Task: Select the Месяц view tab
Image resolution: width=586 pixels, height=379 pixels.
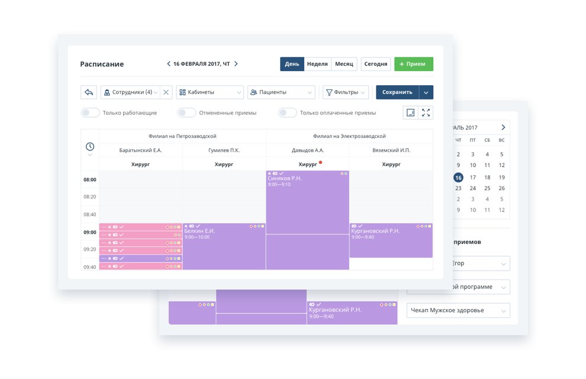Action: (343, 64)
